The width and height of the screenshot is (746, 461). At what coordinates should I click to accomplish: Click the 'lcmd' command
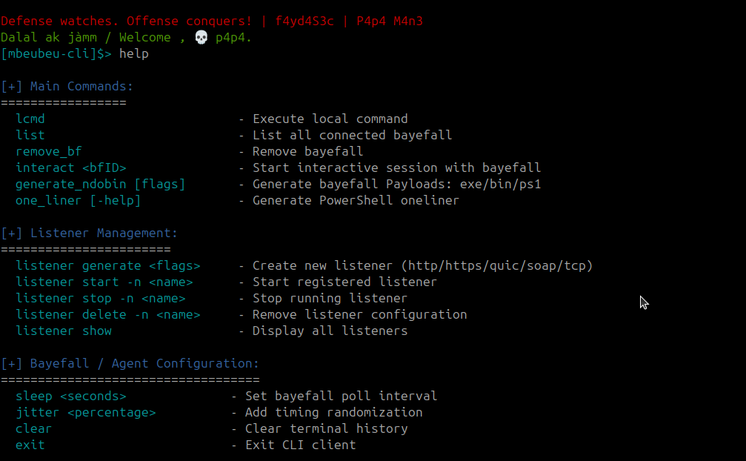(30, 119)
